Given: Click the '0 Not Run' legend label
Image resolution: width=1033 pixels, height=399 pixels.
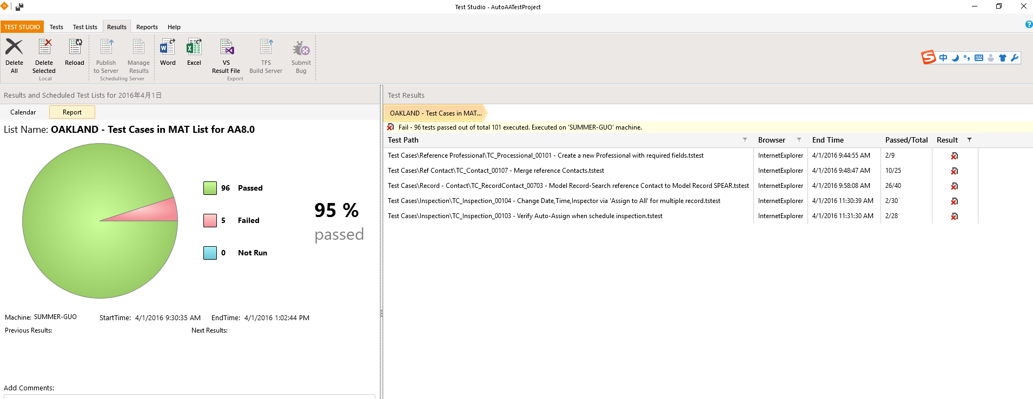Looking at the screenshot, I should [244, 253].
